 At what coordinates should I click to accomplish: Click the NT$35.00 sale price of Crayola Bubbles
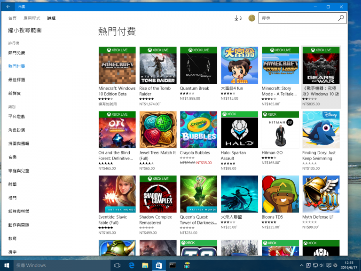click(204, 163)
